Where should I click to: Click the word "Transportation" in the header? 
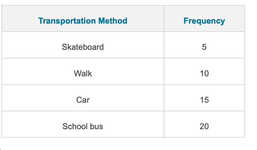67,21
